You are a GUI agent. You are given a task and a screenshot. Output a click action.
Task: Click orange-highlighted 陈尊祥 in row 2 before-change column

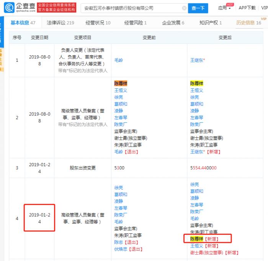121,83
